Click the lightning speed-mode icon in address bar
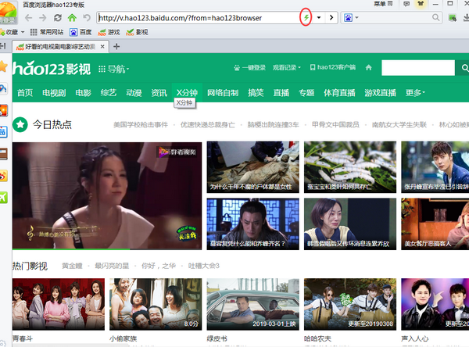 point(306,17)
